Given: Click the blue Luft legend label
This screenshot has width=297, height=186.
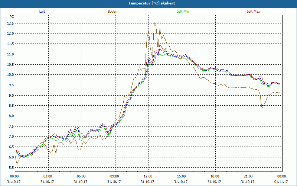Looking at the screenshot, I should (42, 12).
